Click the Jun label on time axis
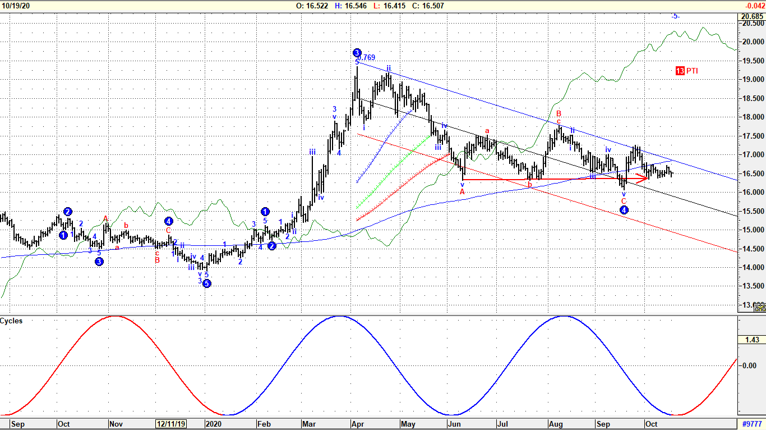The height and width of the screenshot is (430, 766). point(455,424)
